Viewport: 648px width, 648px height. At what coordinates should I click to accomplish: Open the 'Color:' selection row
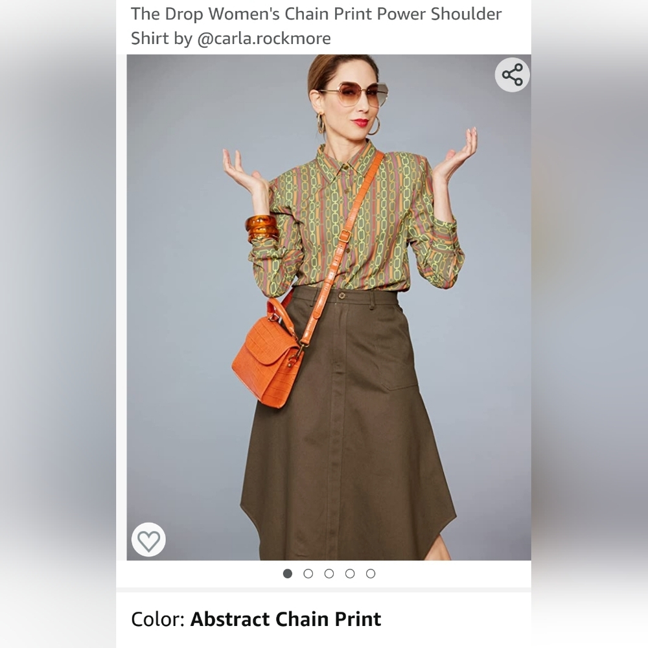323,619
